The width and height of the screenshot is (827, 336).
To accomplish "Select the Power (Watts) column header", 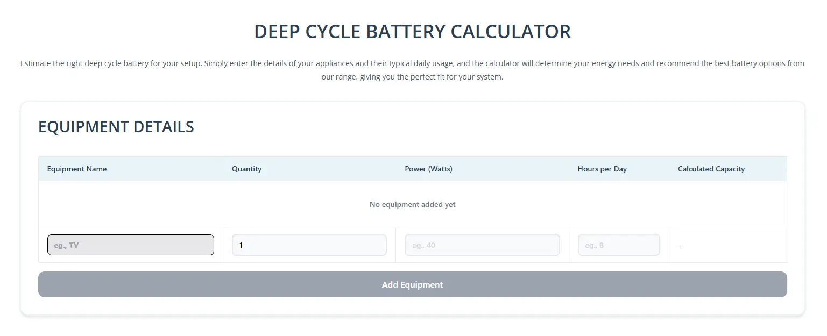I will point(429,169).
